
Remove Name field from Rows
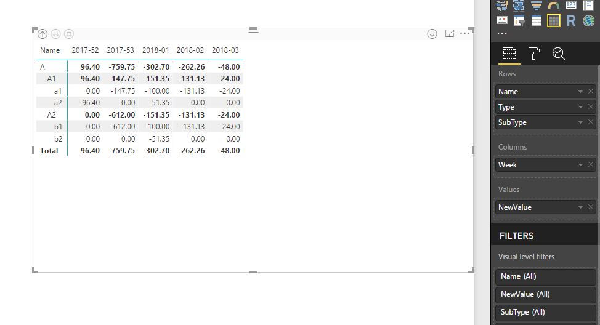click(x=590, y=91)
